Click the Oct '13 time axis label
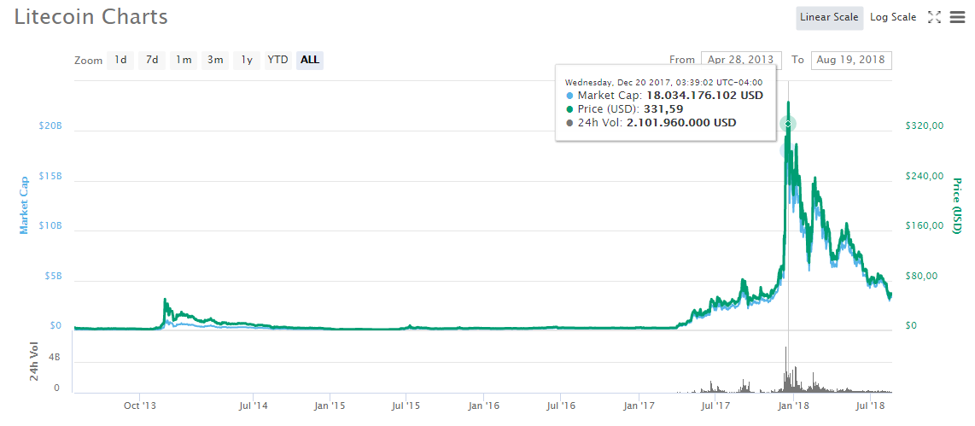 pyautogui.click(x=140, y=406)
